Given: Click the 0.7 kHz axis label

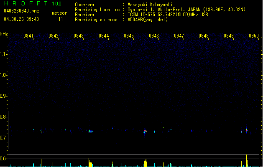Looking at the screenshot, I should [x=3, y=138].
